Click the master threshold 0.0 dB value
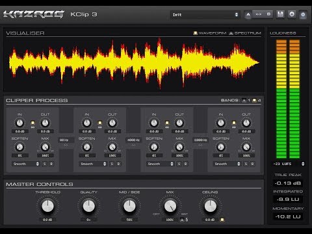Viewport: 312px width, 234px height. pos(47,220)
